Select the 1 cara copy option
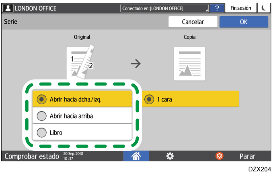The image size is (273, 173). 191,99
